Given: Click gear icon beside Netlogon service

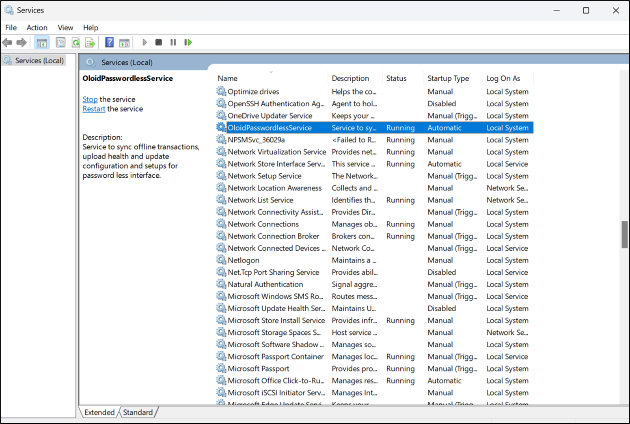Looking at the screenshot, I should (x=221, y=260).
